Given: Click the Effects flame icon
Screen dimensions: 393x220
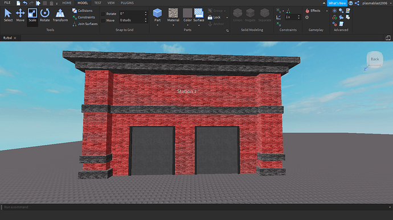Looking at the screenshot, I should 308,10.
